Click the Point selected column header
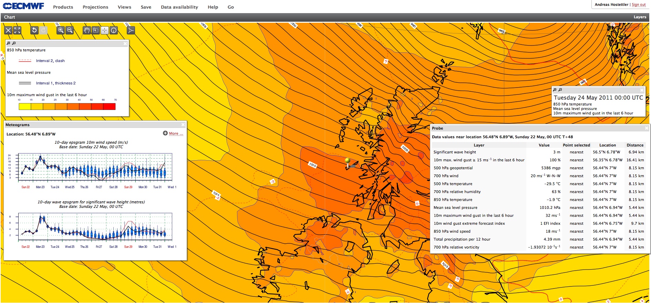 pos(577,145)
